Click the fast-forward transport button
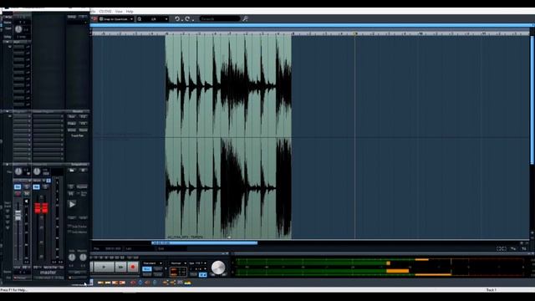The height and width of the screenshot is (301, 535). (120, 267)
